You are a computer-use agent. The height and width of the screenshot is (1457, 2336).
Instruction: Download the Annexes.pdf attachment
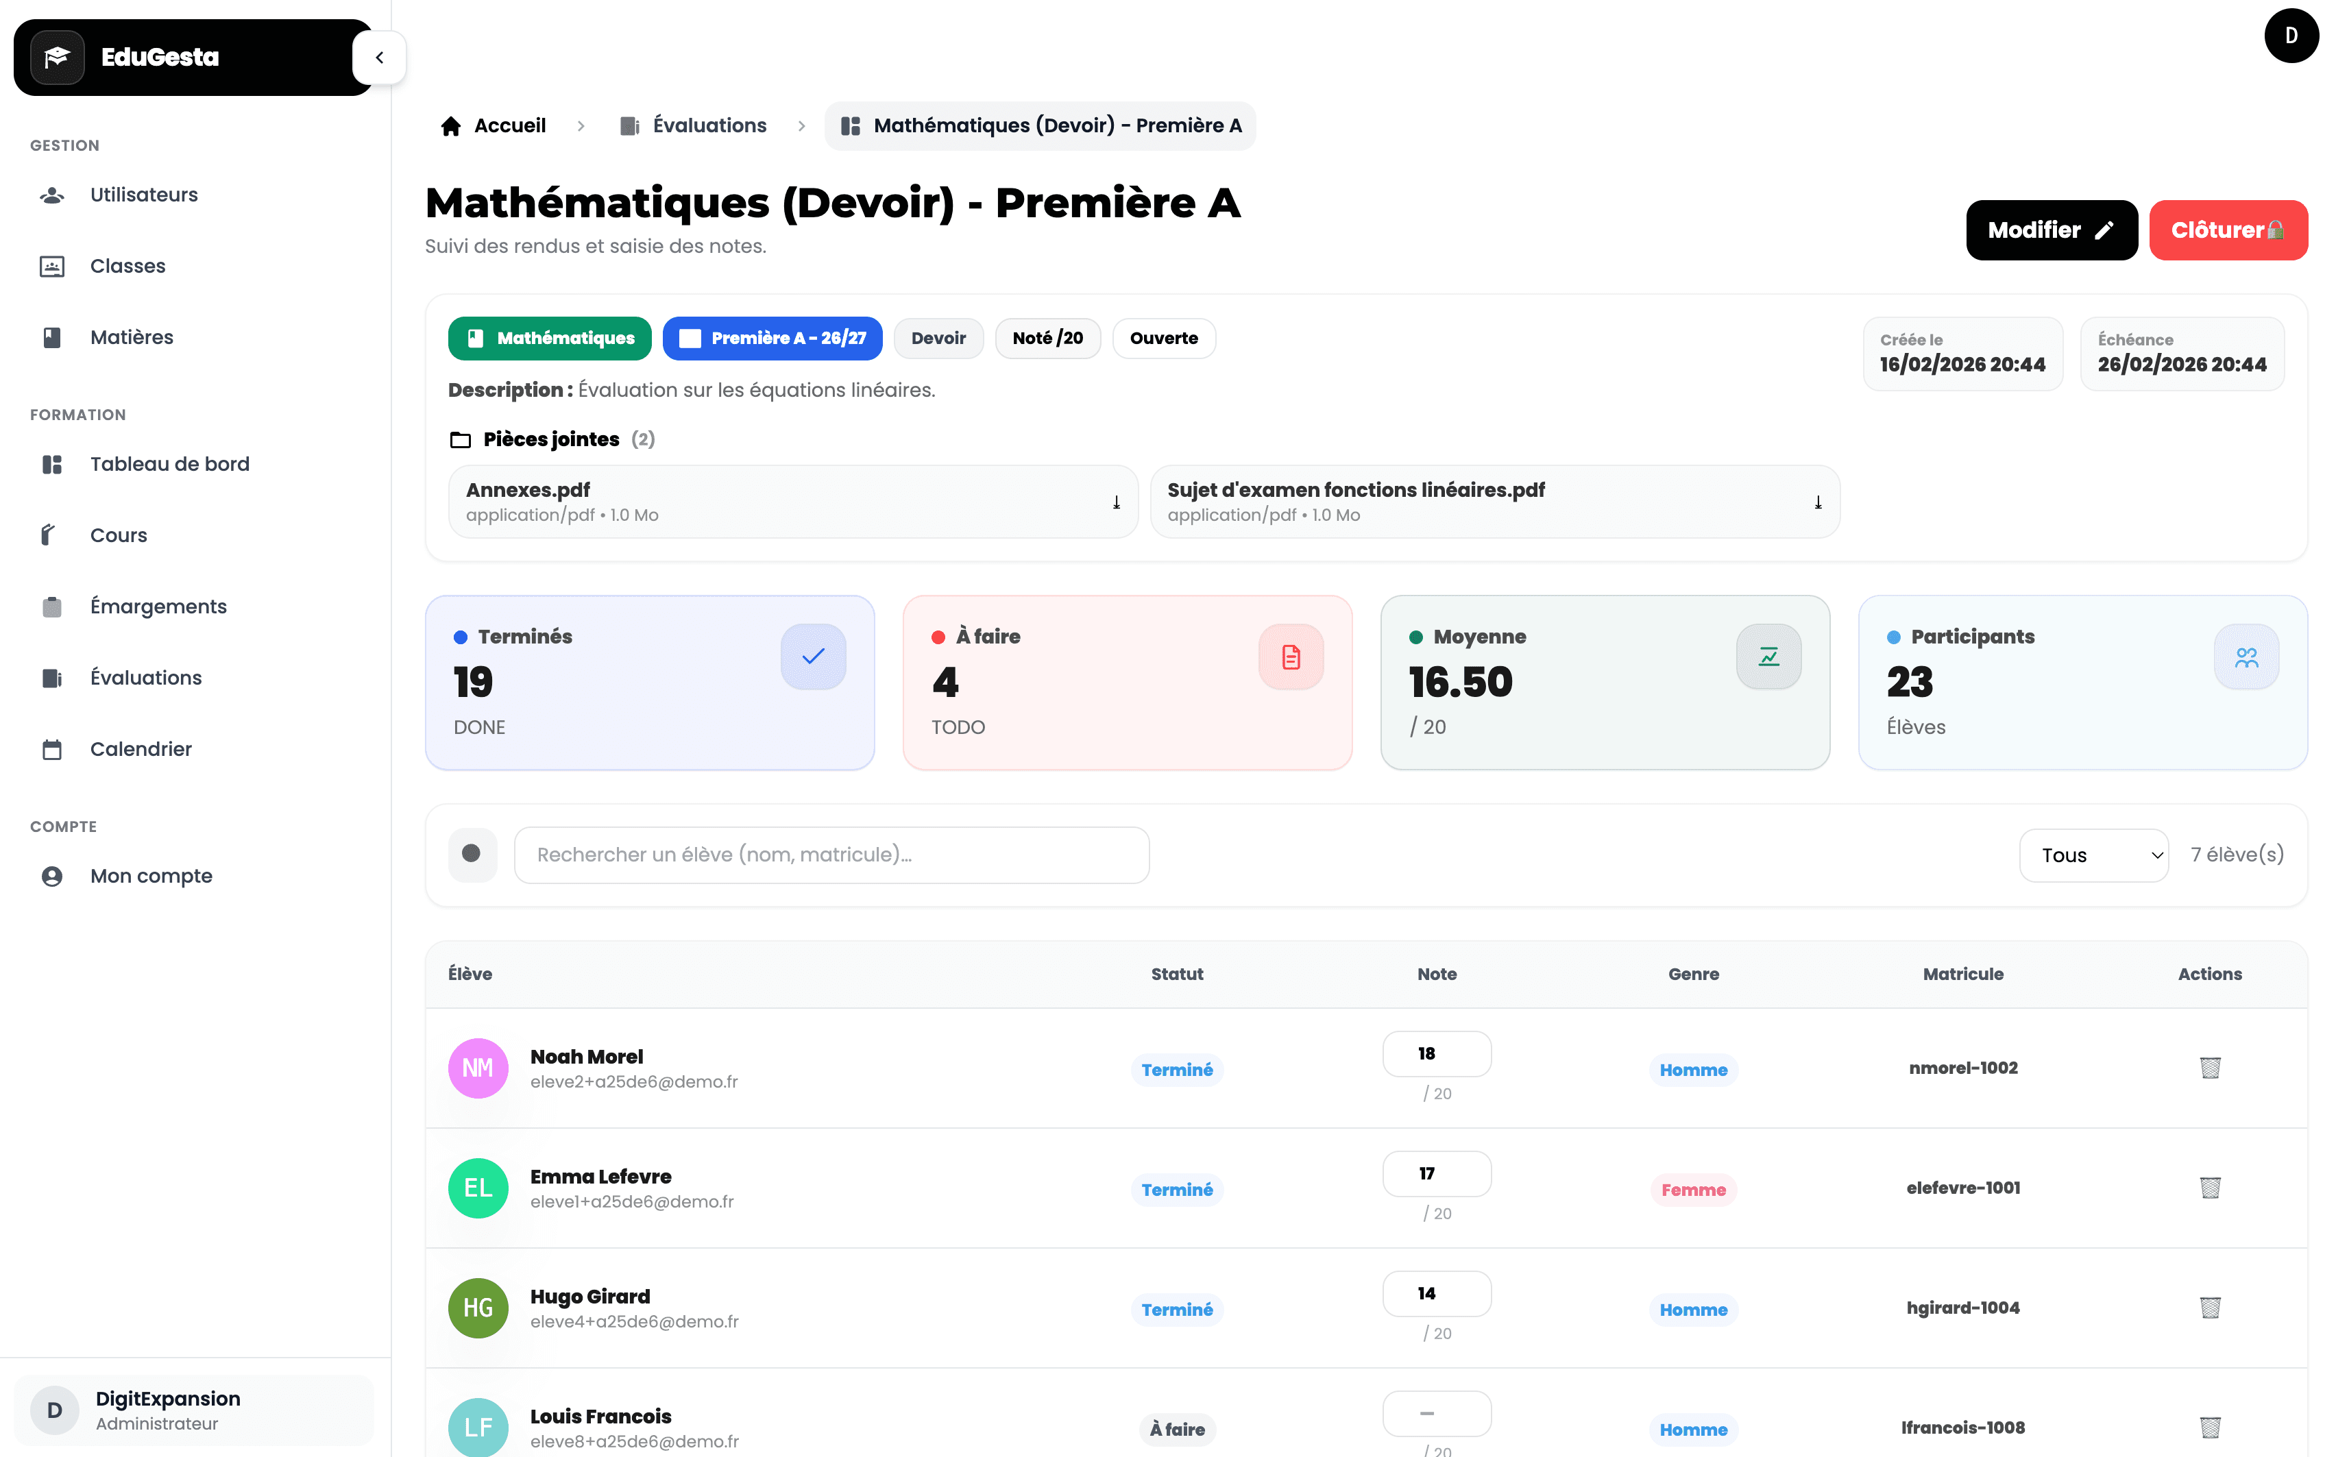pos(1116,502)
